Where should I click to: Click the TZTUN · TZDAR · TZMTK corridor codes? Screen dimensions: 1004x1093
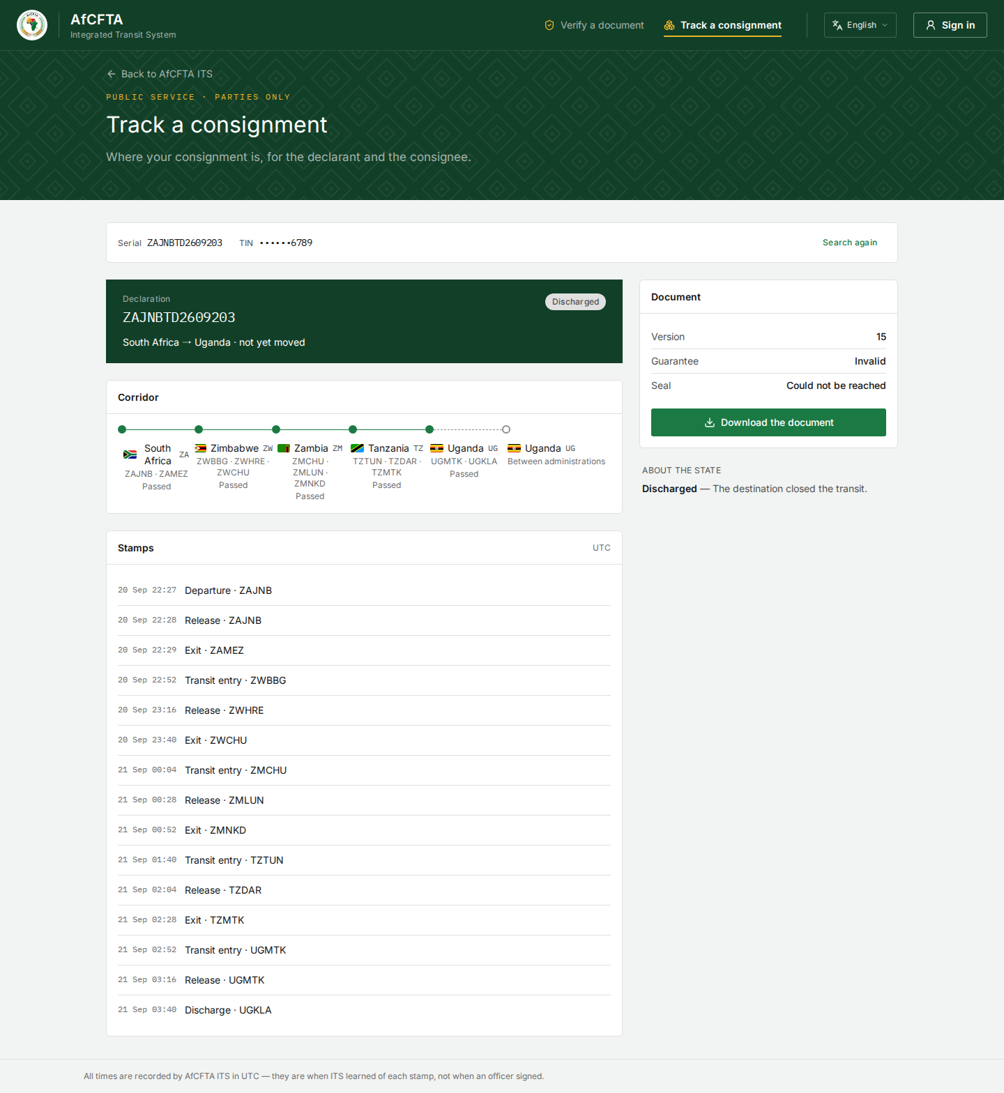387,467
